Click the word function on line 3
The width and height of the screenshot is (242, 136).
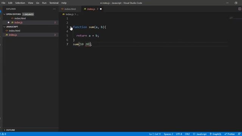click(x=80, y=27)
